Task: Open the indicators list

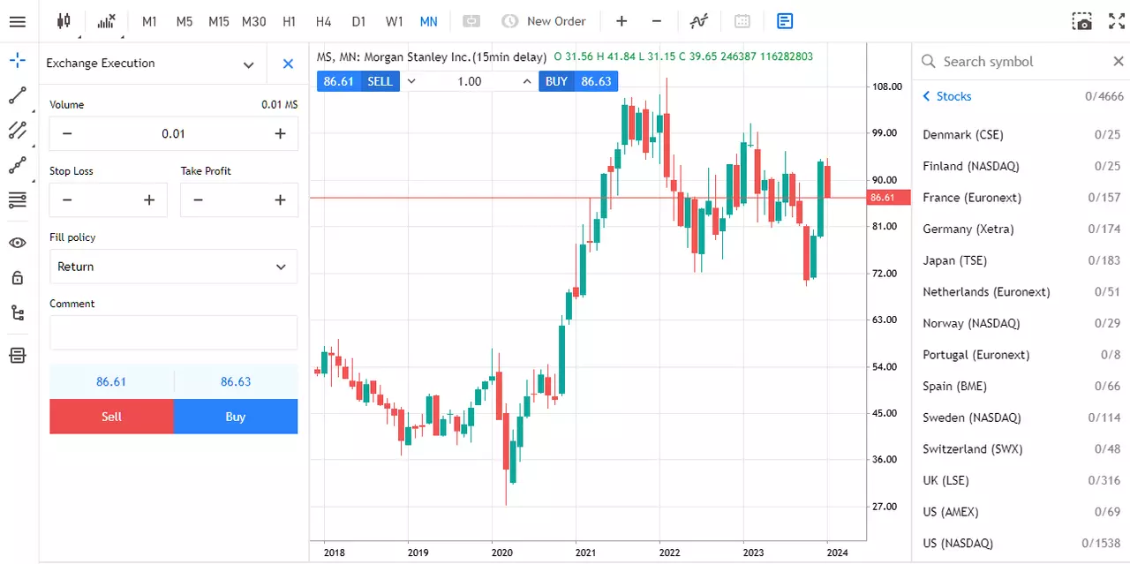Action: pos(106,21)
